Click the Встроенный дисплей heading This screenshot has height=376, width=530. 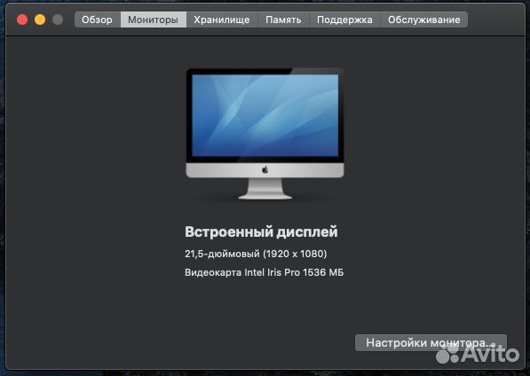tap(261, 231)
